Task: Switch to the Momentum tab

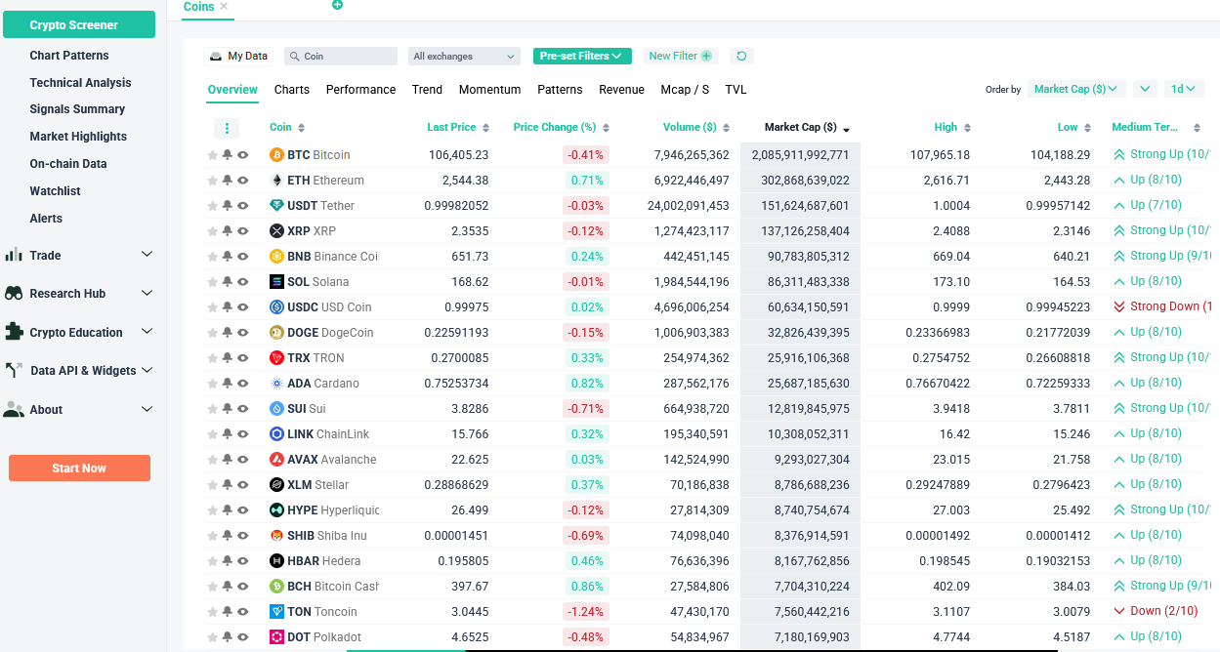Action: pos(489,90)
